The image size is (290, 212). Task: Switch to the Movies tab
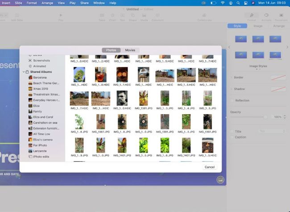(x=130, y=50)
